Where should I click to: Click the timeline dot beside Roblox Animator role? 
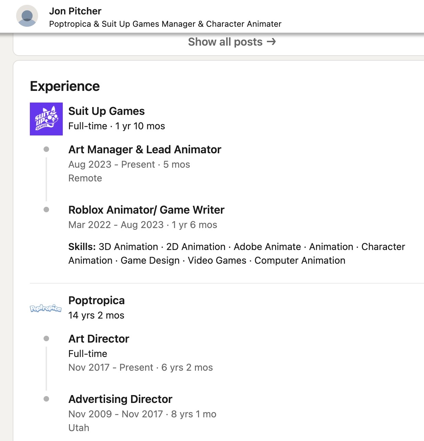coord(46,208)
